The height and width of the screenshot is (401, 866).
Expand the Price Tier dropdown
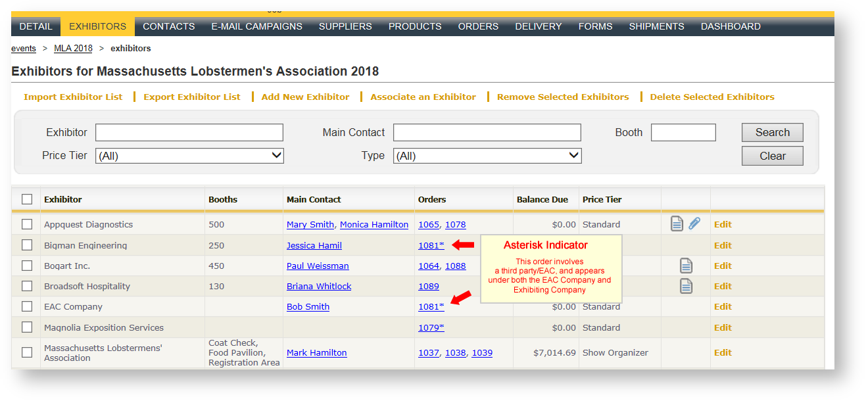[x=189, y=156]
